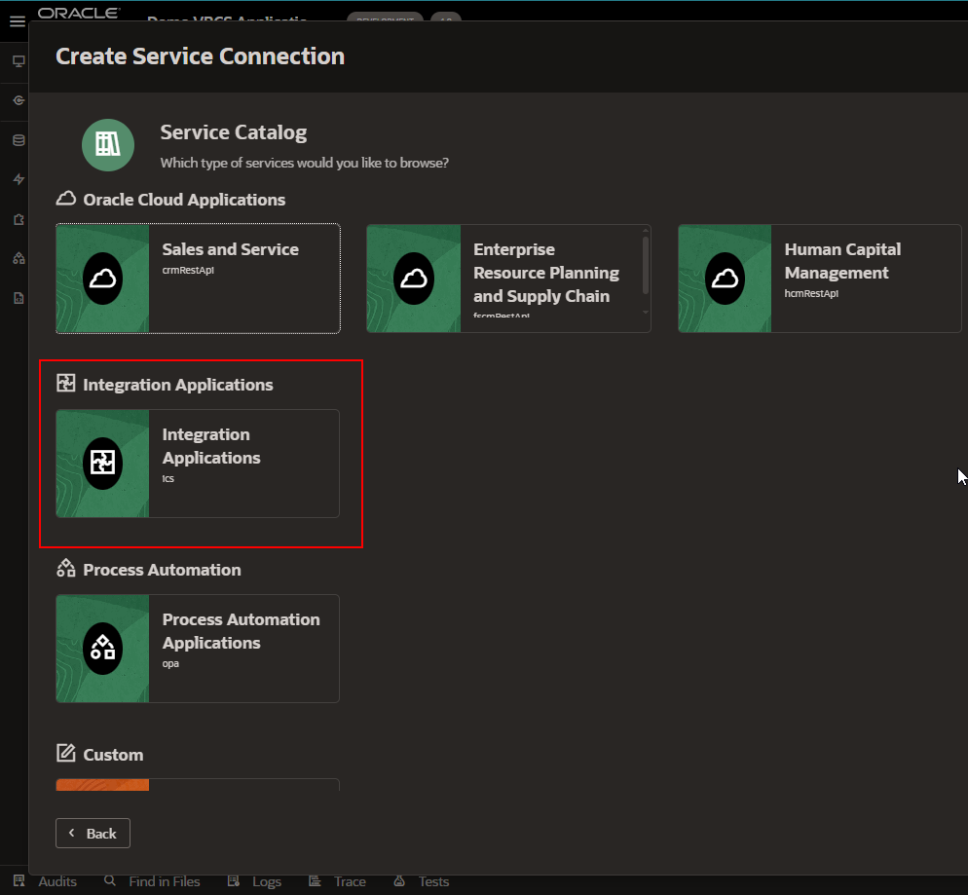Choose the Process Automation Applications opa card
Image resolution: width=968 pixels, height=895 pixels.
(x=198, y=649)
